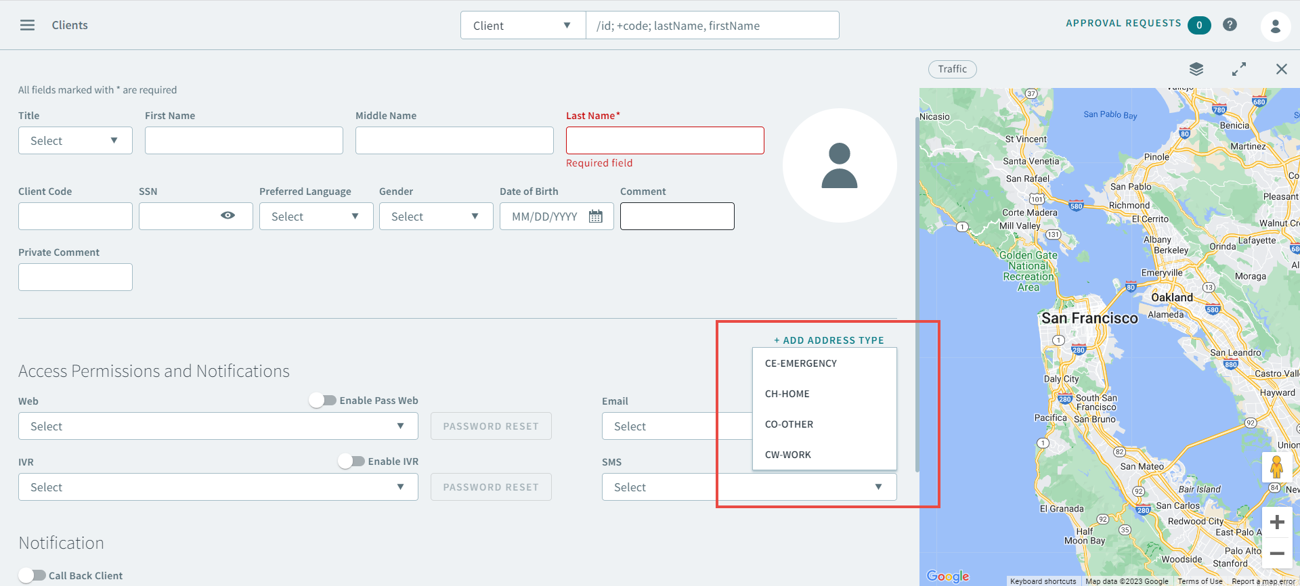Select the Street View pegman

(1277, 467)
